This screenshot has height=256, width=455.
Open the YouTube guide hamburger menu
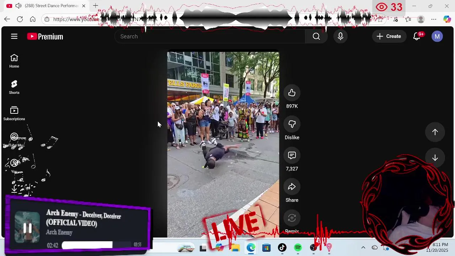pos(14,36)
